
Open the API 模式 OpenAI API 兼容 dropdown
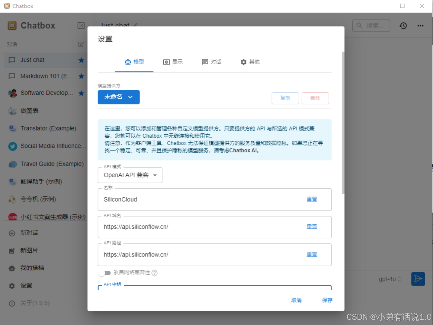pos(130,175)
